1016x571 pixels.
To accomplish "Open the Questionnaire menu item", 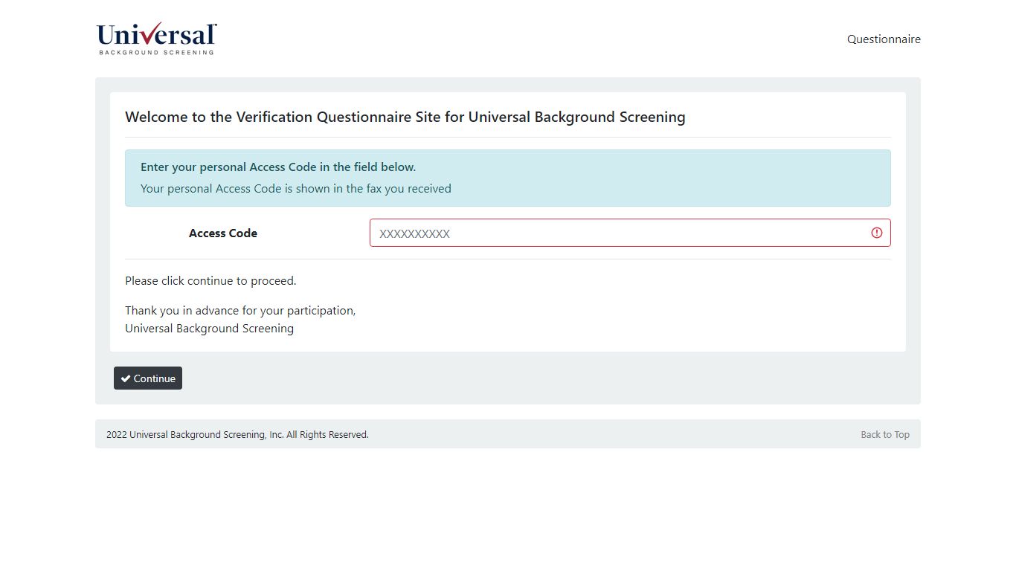I will click(884, 39).
